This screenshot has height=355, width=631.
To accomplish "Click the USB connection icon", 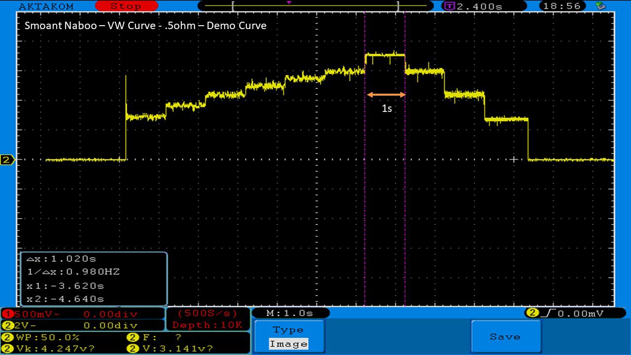I will coord(600,6).
